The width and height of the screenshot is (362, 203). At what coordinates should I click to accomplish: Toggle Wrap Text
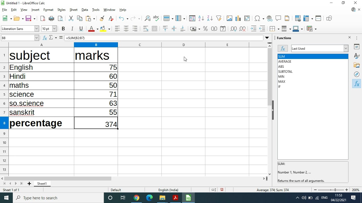(146, 29)
